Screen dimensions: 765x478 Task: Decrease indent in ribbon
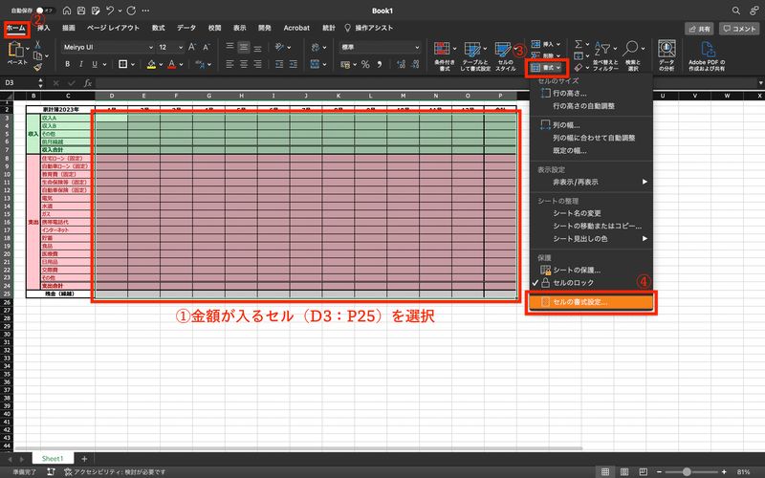pos(279,64)
